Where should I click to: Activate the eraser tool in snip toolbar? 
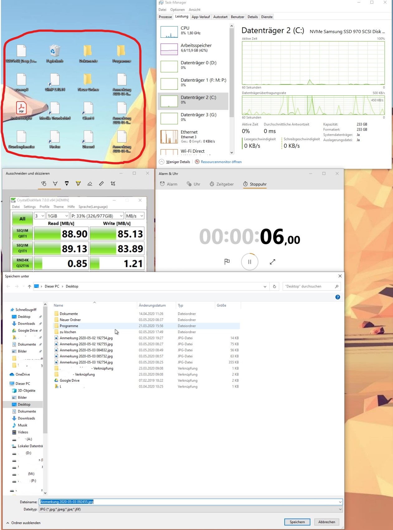click(x=90, y=184)
